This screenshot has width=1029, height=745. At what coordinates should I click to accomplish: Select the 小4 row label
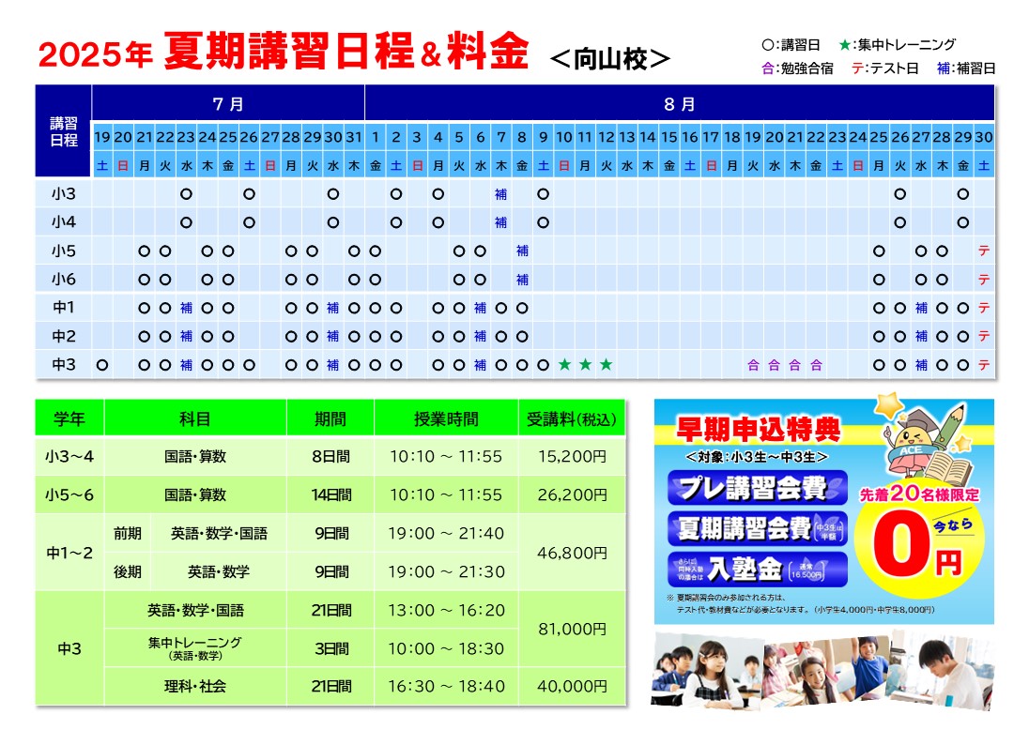coord(64,222)
